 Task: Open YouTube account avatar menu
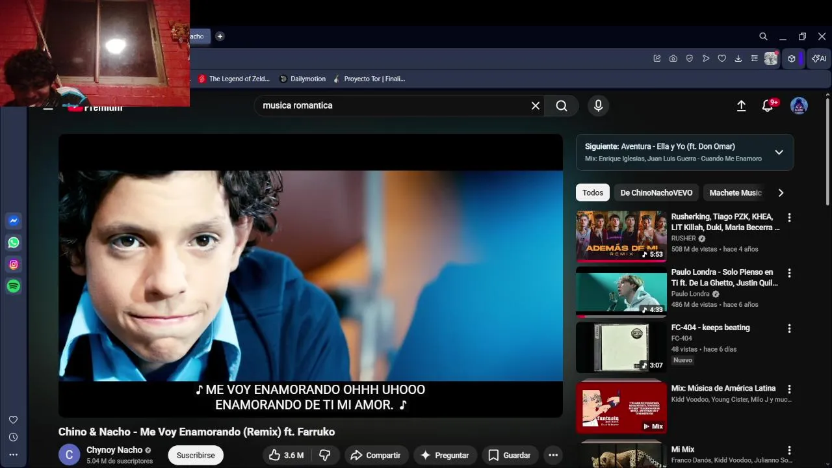[x=799, y=106]
